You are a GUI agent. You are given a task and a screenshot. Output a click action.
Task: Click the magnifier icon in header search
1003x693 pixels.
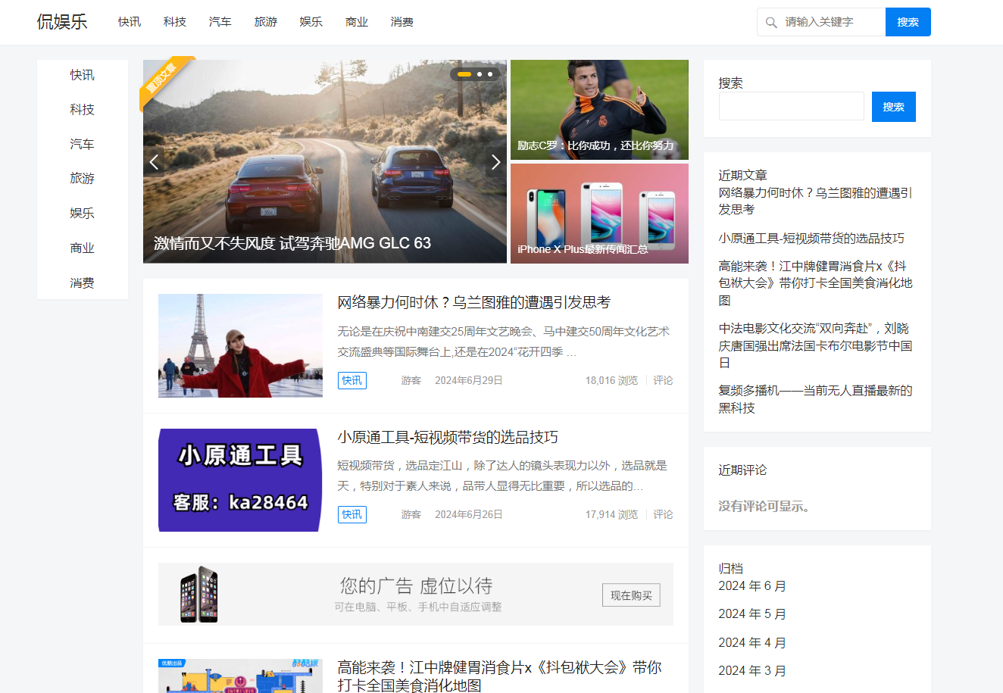(771, 23)
